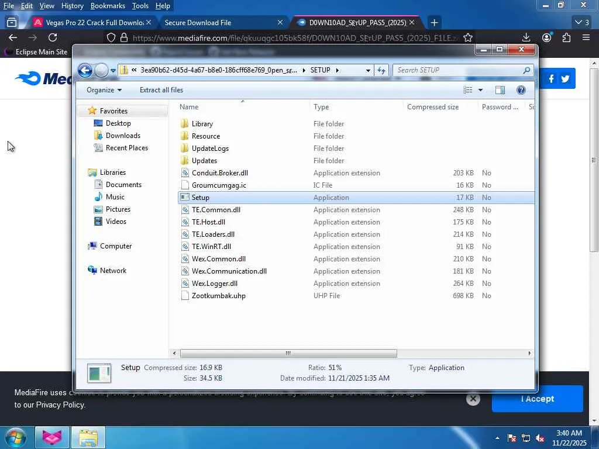Select Wex.Logger.dll file
This screenshot has width=599, height=449.
214,284
